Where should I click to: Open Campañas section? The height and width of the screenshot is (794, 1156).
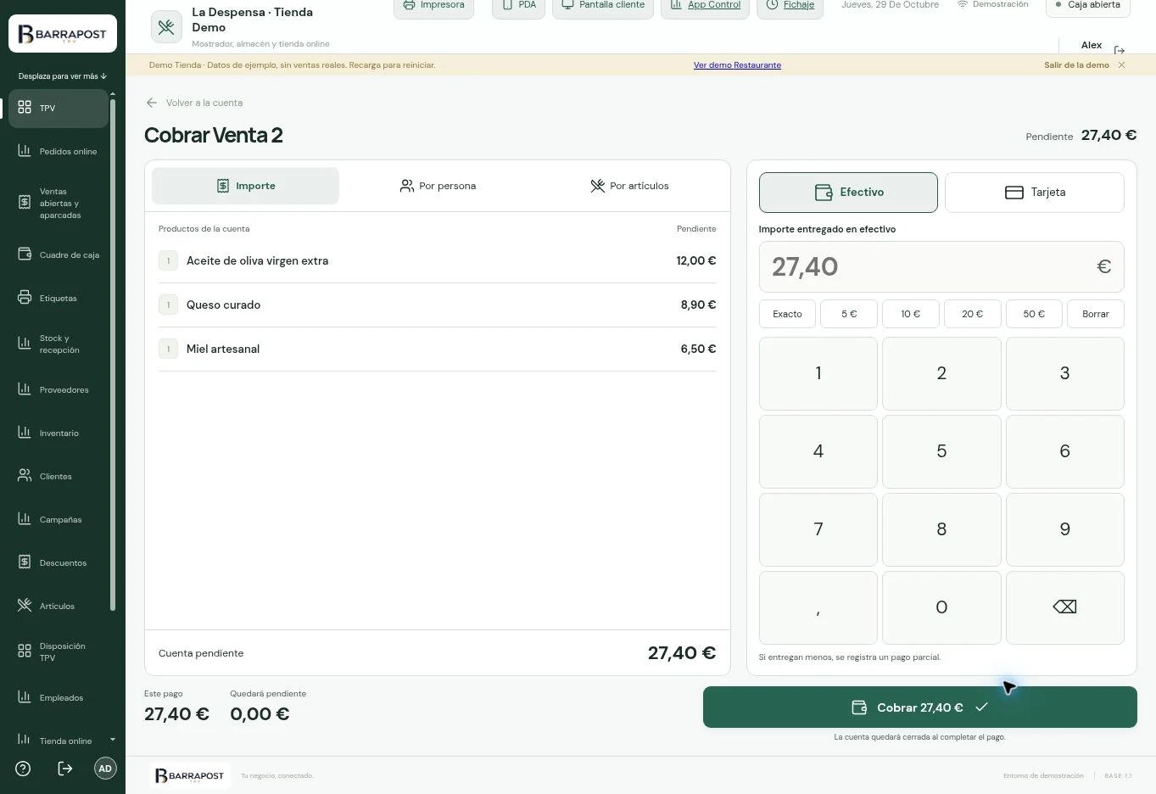[58, 520]
